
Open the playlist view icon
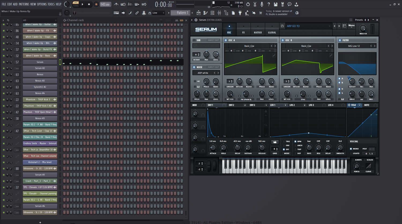(x=199, y=13)
